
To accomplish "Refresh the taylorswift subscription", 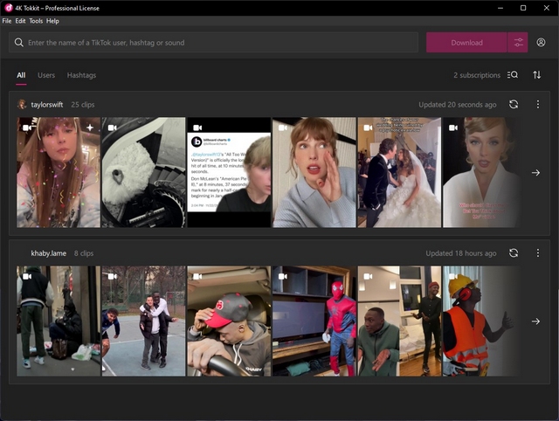I will (x=514, y=105).
